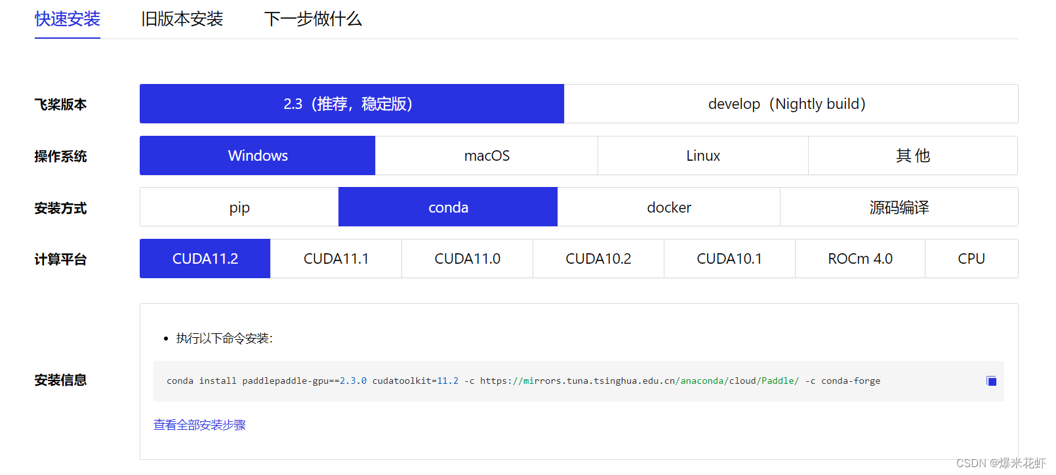The height and width of the screenshot is (475, 1056).
Task: Choose CPU compute platform
Action: click(x=971, y=258)
